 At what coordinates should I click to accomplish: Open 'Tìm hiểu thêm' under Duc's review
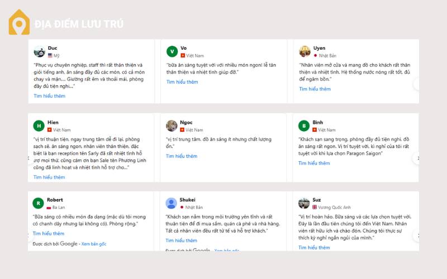pyautogui.click(x=49, y=96)
